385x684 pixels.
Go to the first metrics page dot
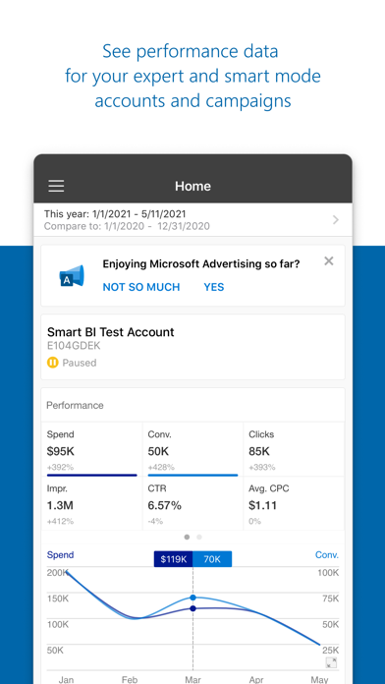coord(187,537)
